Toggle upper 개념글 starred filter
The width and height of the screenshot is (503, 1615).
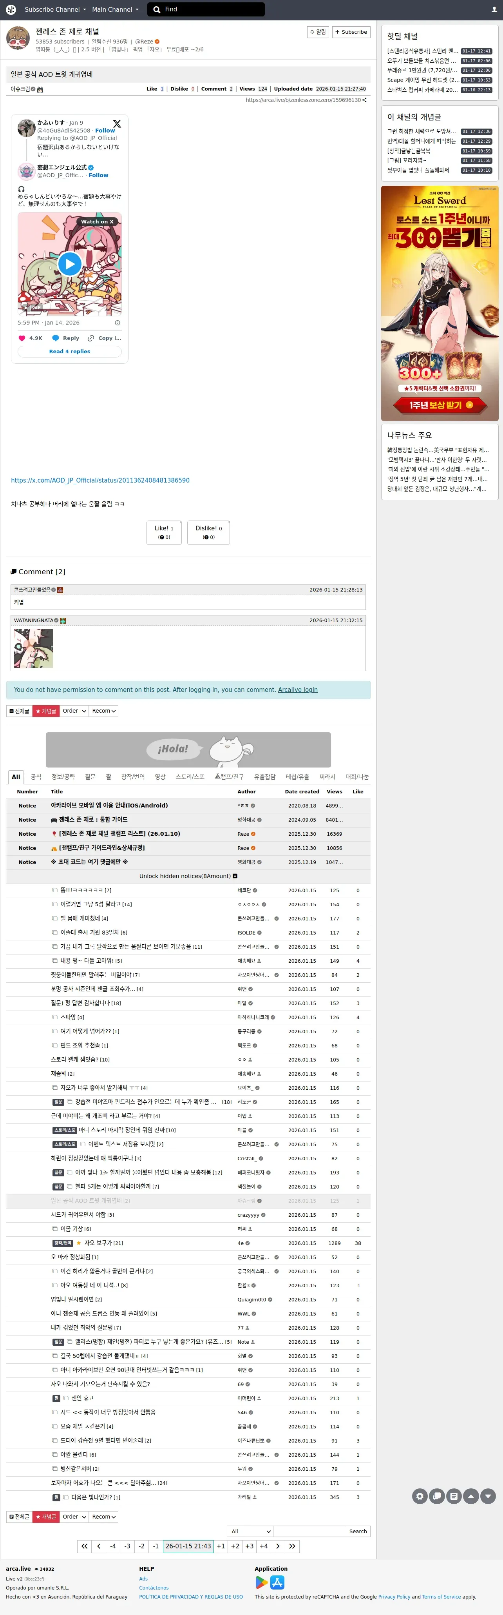coord(46,711)
